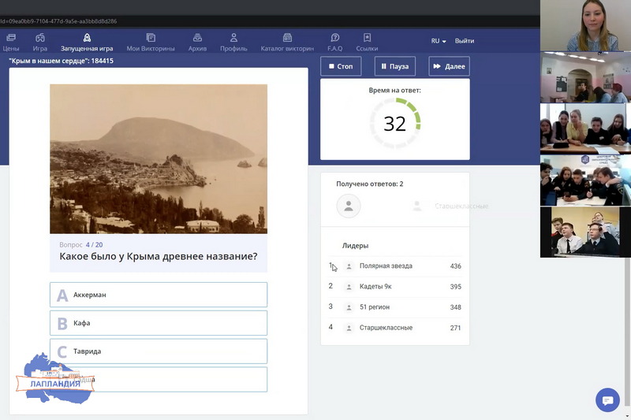Click the 51 регион leader name

[374, 307]
